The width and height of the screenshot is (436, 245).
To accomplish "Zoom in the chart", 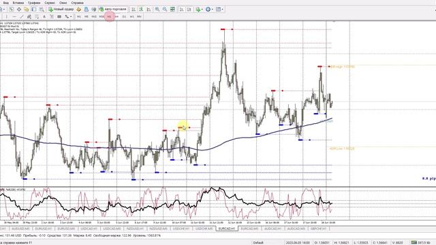I will coord(157,9).
